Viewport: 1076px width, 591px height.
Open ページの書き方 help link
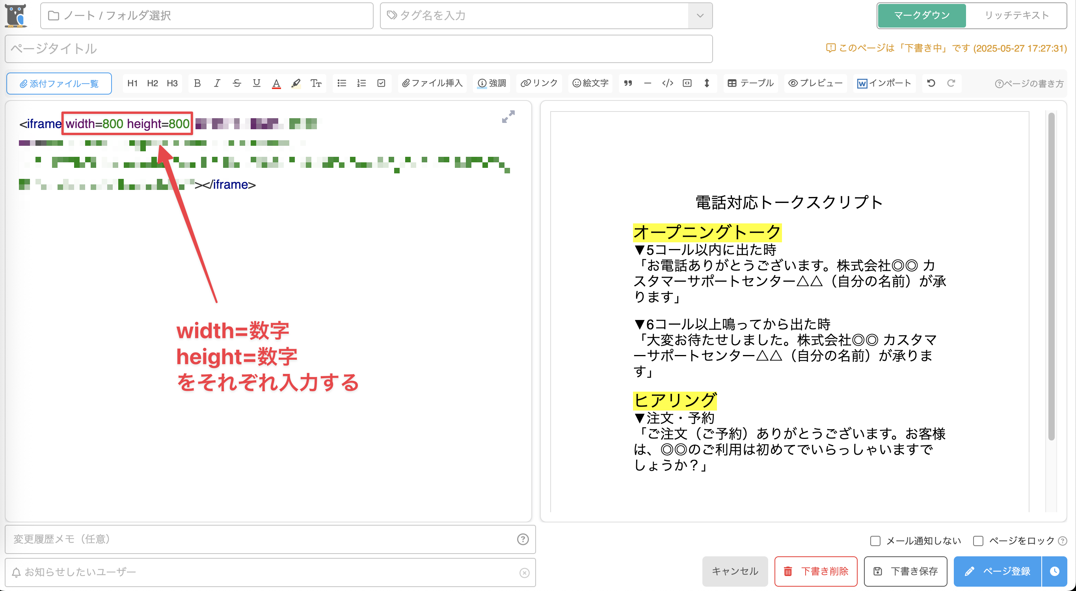coord(1029,84)
